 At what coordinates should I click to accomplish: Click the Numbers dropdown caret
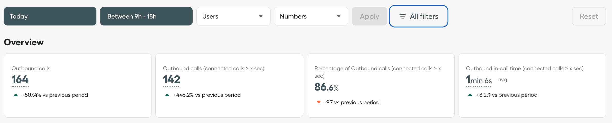(x=339, y=16)
